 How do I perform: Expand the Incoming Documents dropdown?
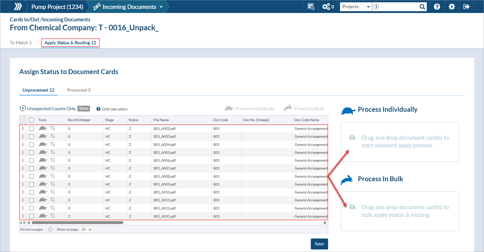click(x=161, y=7)
